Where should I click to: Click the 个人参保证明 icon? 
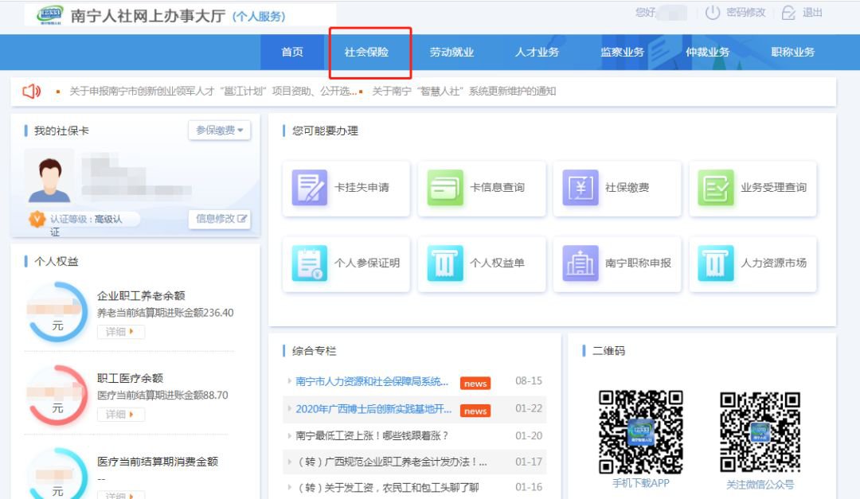coord(310,263)
